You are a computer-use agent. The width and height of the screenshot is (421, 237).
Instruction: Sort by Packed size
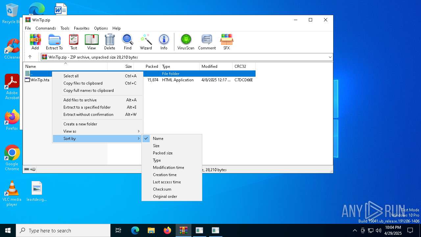[x=172, y=153]
